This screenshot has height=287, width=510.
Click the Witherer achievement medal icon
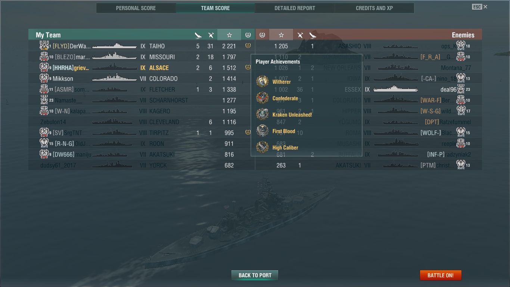[x=262, y=81]
